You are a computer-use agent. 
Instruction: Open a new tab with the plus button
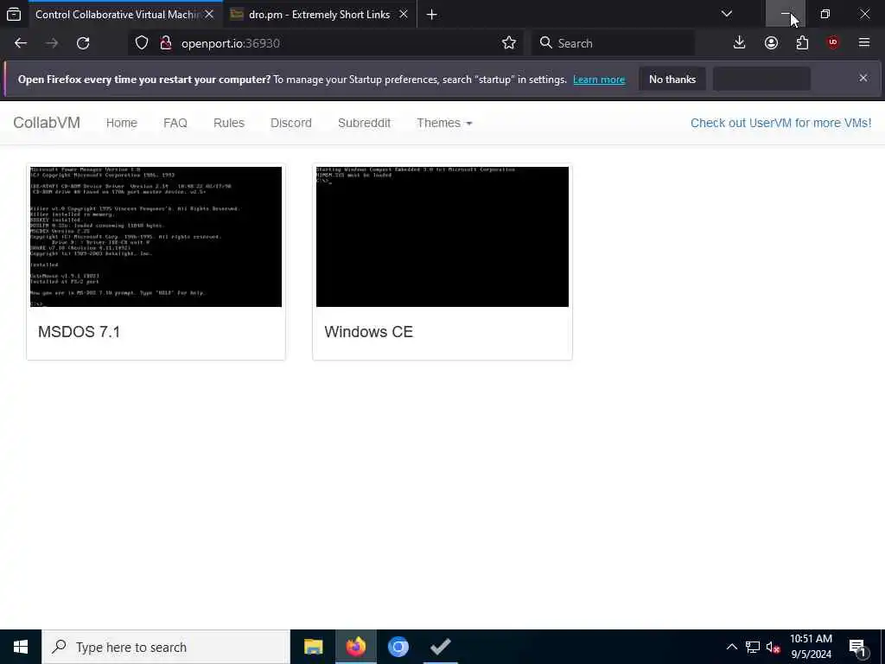432,15
